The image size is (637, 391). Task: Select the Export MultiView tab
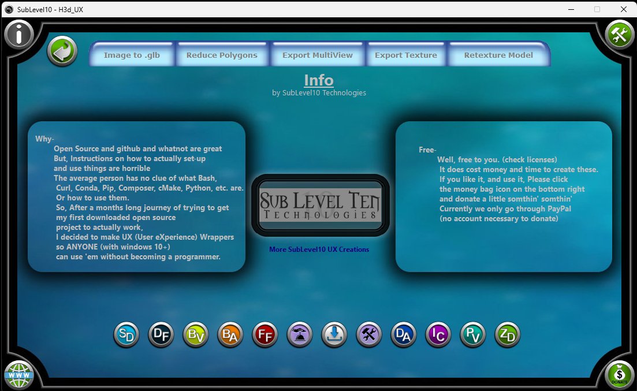(317, 55)
